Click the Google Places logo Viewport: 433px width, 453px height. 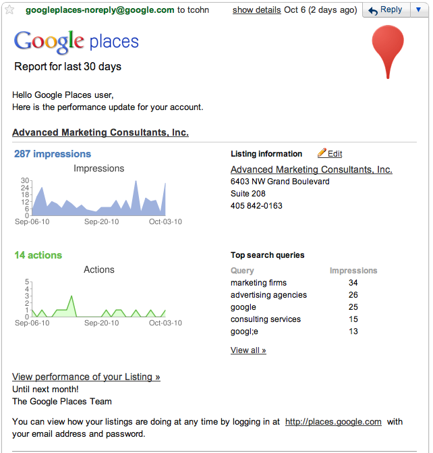pos(76,42)
